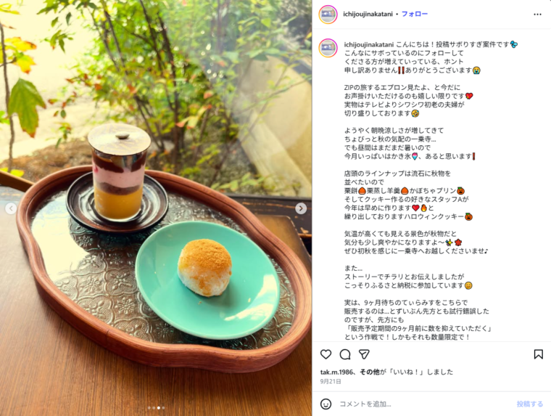Go to the next photo arrow

[301, 208]
